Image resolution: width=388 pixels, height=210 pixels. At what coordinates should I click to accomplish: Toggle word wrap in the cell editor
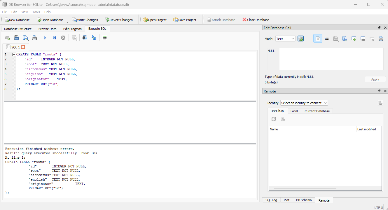click(327, 38)
